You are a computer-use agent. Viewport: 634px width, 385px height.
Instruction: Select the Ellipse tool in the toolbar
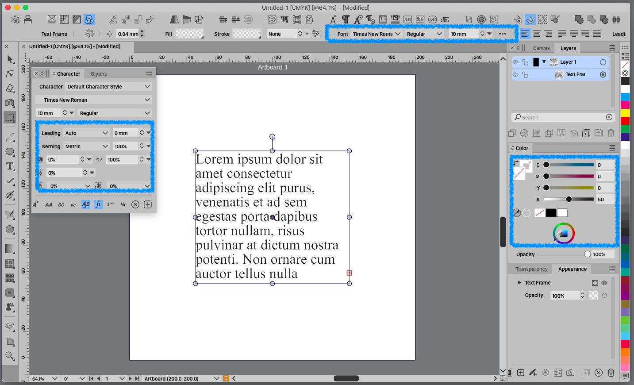click(10, 152)
